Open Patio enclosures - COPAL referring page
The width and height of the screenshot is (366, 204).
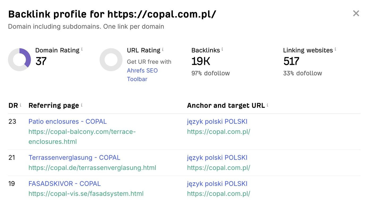click(x=67, y=121)
